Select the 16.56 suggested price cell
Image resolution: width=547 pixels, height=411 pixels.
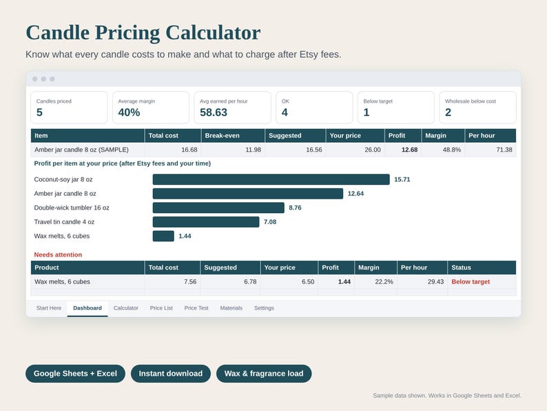[x=295, y=150]
